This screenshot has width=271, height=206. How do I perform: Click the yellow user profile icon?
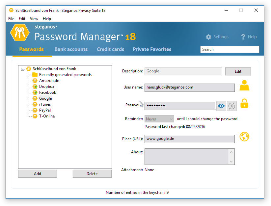[244, 86]
